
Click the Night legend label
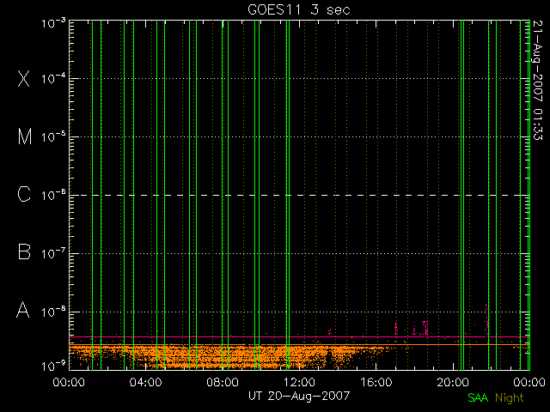click(510, 398)
